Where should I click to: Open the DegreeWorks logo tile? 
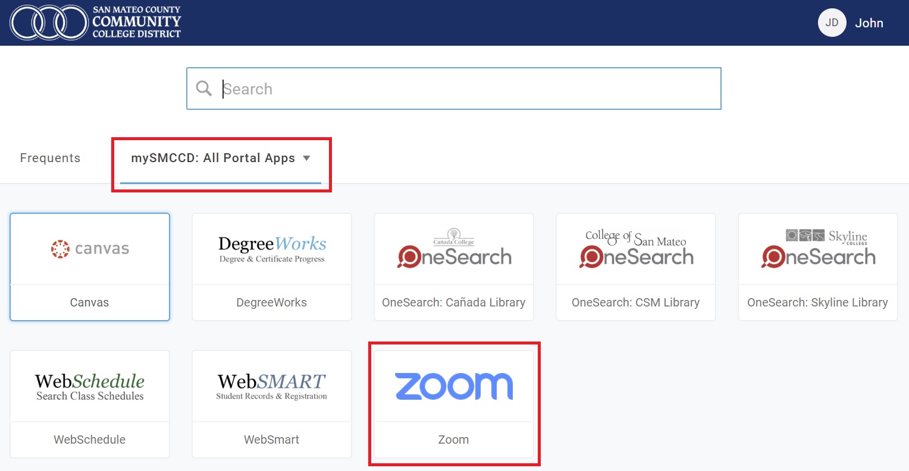tap(272, 249)
